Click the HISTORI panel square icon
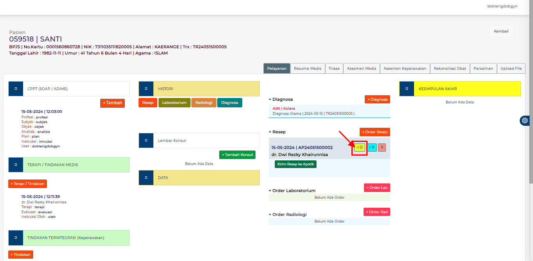 coord(146,89)
